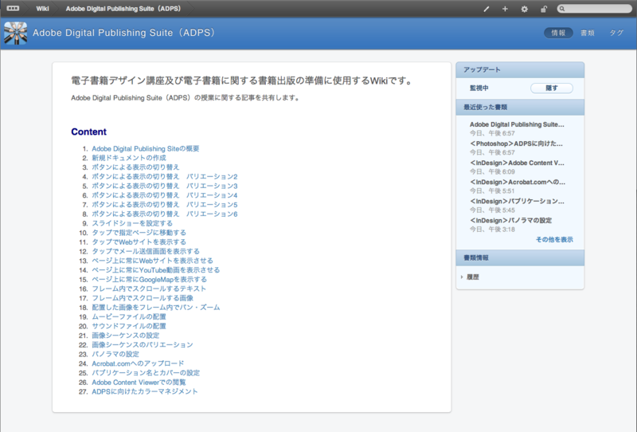Open link 新規ドキュメントの作成
Image resolution: width=637 pixels, height=432 pixels.
click(129, 158)
